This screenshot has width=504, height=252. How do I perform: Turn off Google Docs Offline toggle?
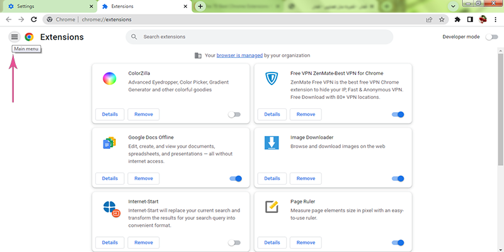[235, 178]
